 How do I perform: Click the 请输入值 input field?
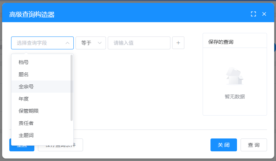pos(139,43)
